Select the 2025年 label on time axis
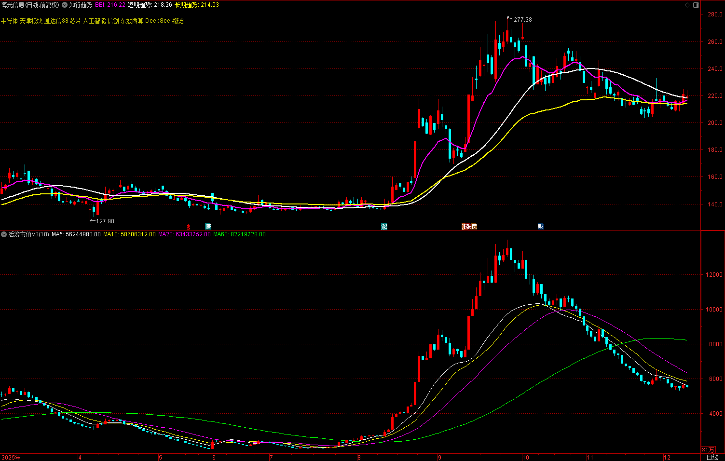This screenshot has height=461, width=725. [x=11, y=457]
